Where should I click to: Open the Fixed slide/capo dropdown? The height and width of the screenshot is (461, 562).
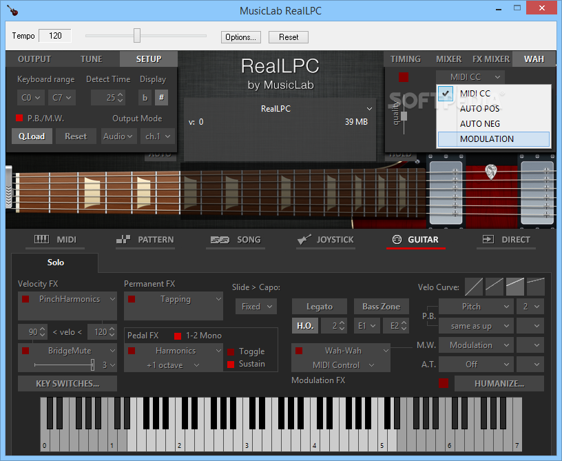click(x=256, y=307)
